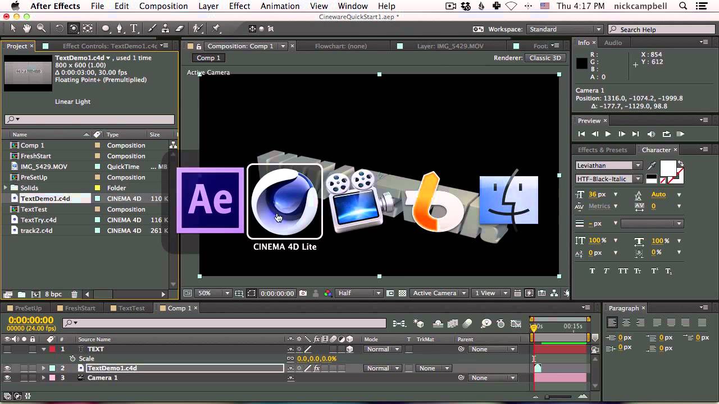Select the Hand tool
Viewport: 719px width, 404px height.
(x=28, y=28)
